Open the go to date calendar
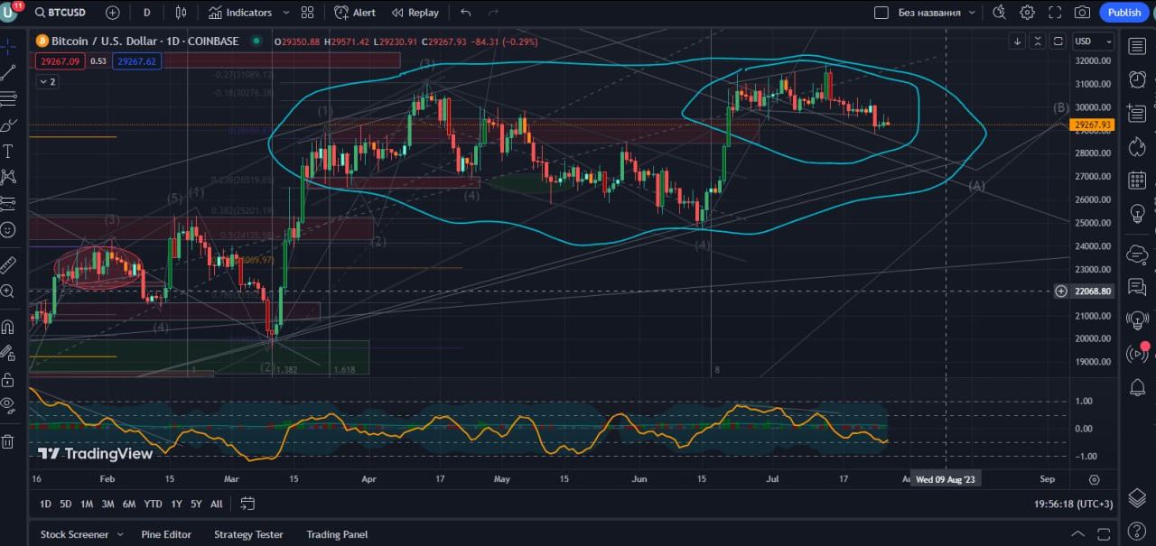The width and height of the screenshot is (1156, 546). [247, 504]
